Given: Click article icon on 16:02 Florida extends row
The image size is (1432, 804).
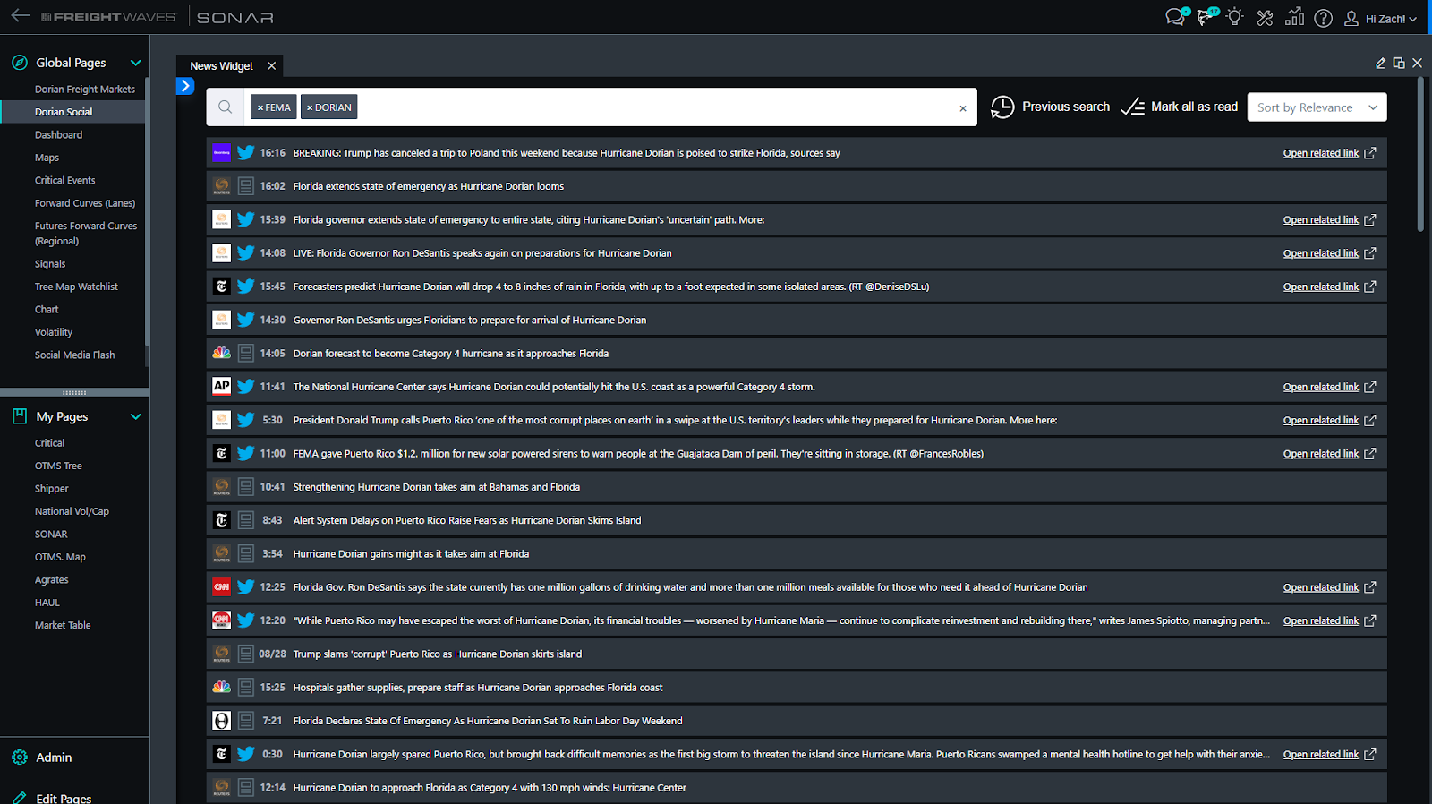Looking at the screenshot, I should (245, 186).
